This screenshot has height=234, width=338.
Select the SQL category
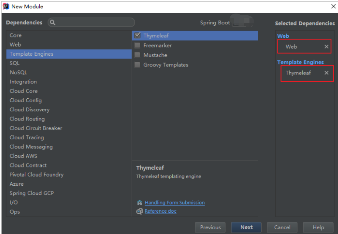pos(15,63)
